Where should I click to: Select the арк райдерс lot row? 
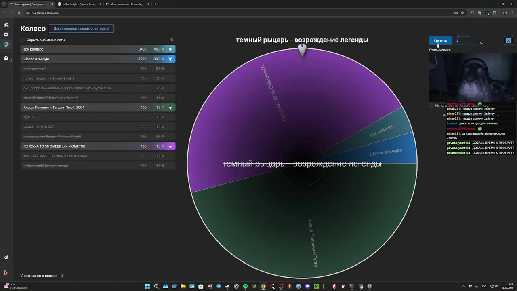coord(98,49)
